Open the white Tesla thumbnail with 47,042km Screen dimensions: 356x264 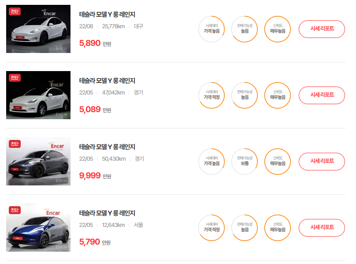pyautogui.click(x=38, y=95)
